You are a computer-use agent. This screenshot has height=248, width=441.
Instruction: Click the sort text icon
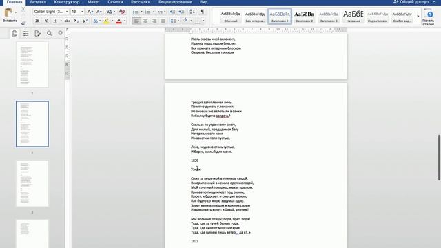(192, 12)
